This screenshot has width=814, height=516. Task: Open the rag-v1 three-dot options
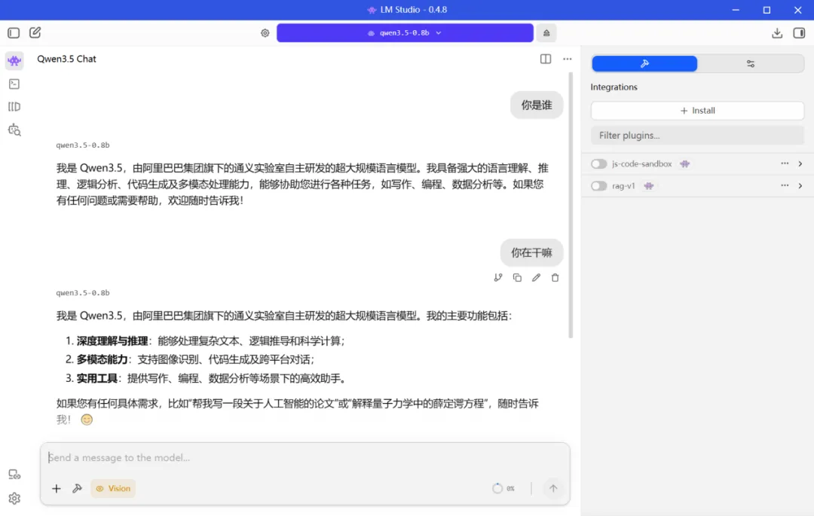[x=785, y=185]
